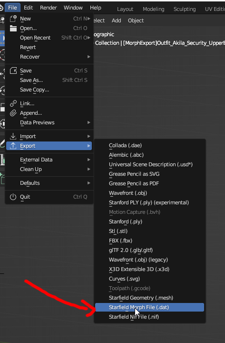Viewport: 225px width, 343px height.
Task: Expand the External Data submenu
Action: pyautogui.click(x=49, y=160)
